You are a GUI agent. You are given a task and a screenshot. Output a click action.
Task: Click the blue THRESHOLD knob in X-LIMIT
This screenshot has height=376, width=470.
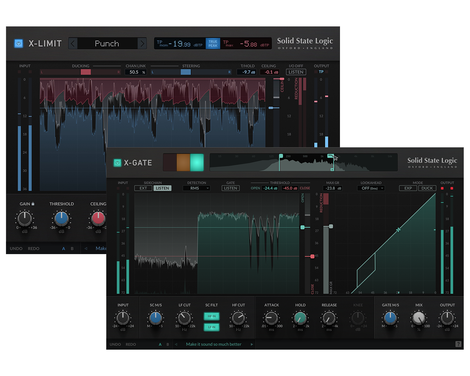pyautogui.click(x=61, y=218)
